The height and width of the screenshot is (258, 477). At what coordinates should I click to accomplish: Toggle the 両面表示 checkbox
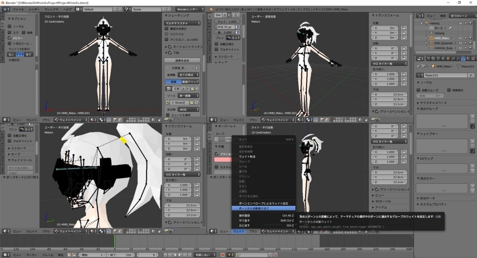[449, 90]
